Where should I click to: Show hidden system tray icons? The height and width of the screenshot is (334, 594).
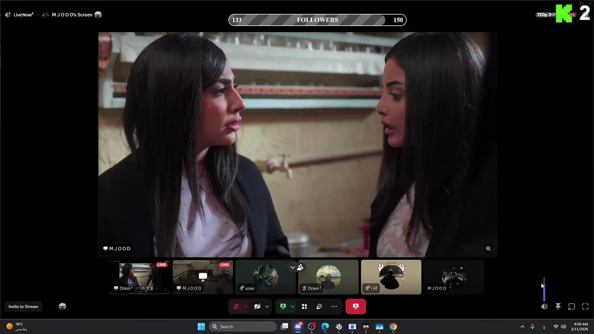(523, 327)
